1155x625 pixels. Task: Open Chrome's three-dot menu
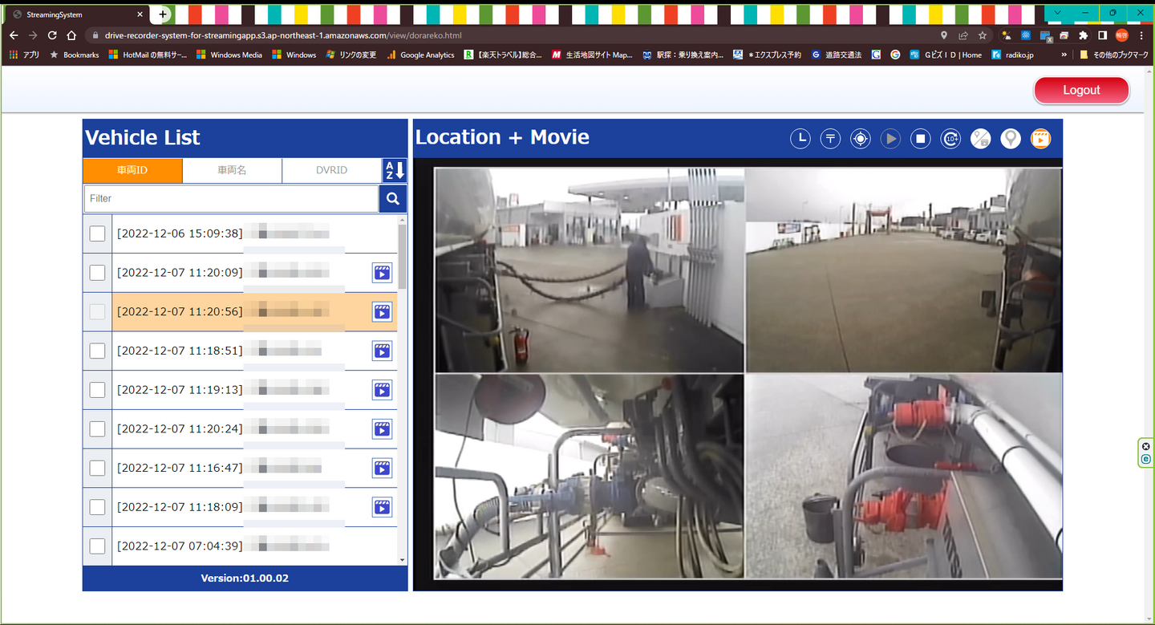coord(1141,35)
